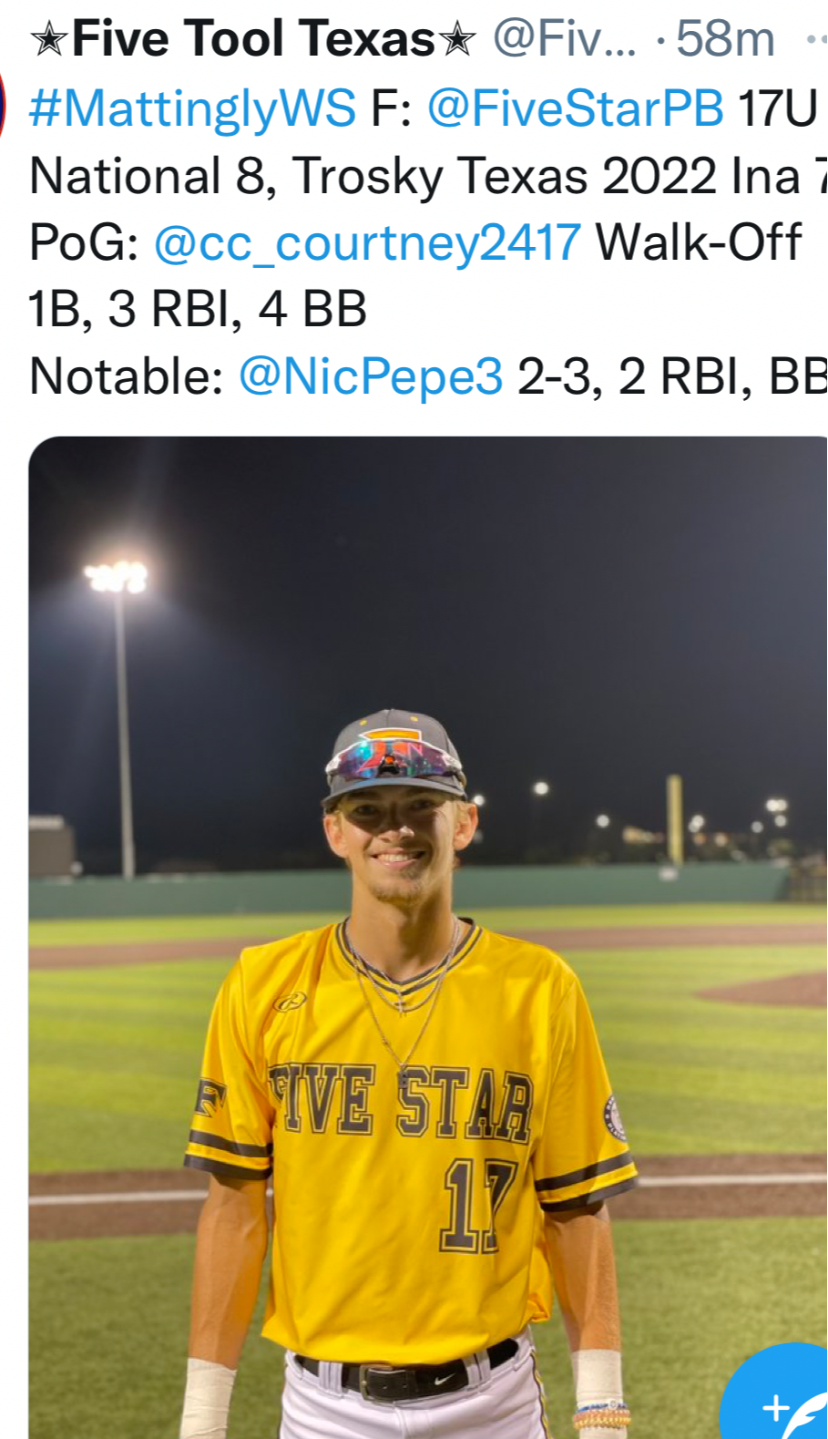Visit the @FiveStarPB mention
This screenshot has height=1439, width=828.
coord(575,109)
